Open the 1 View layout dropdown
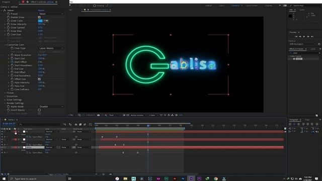 point(153,115)
